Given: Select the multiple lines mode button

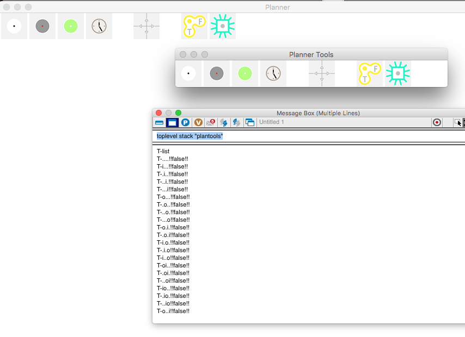Looking at the screenshot, I should point(172,123).
